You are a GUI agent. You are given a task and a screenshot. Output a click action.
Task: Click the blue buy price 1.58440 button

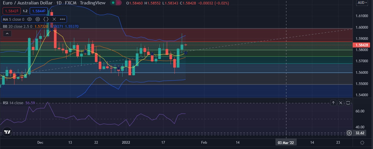(x=38, y=11)
